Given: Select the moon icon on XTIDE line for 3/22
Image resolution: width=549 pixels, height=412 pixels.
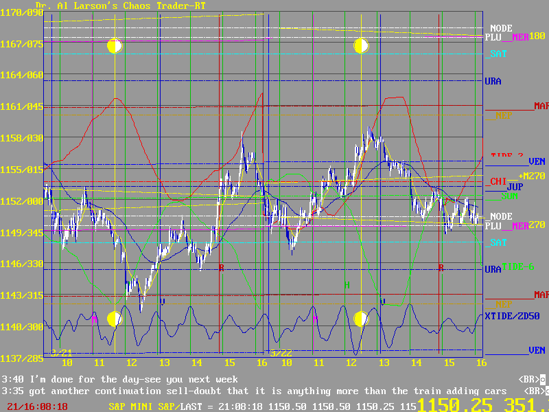Looking at the screenshot, I should pos(362,319).
